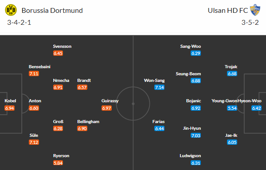Select Kobel's 6.94 rating badge
The height and width of the screenshot is (170, 266).
pos(9,108)
